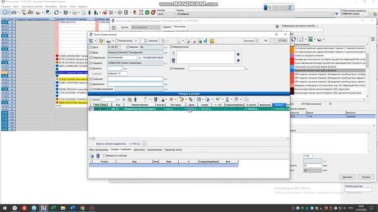The height and width of the screenshot is (212, 378).
Task: Sort by Наименование column header
Action: click(x=140, y=105)
